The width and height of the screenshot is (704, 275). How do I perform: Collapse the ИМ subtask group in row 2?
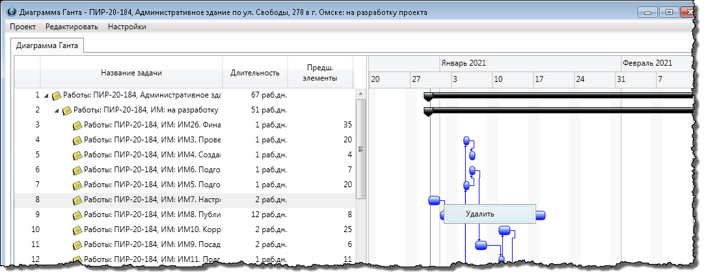[x=57, y=111]
